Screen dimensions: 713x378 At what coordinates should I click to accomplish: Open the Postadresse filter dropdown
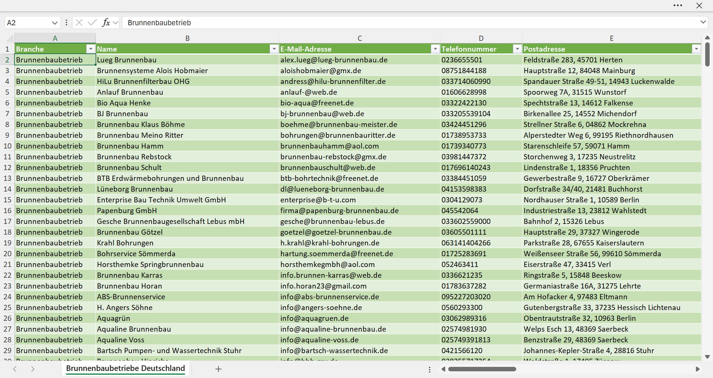(696, 49)
